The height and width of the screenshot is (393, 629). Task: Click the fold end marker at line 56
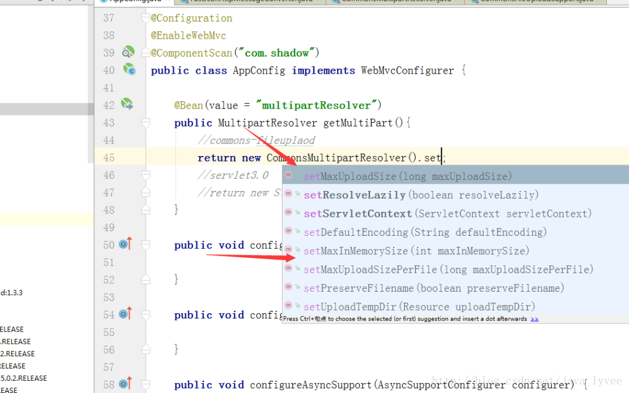click(x=146, y=349)
